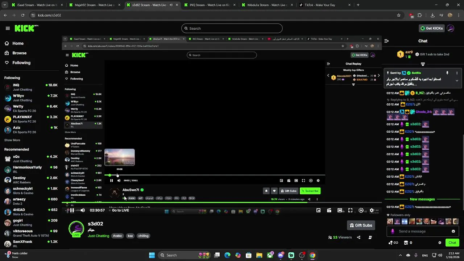Mute the s3d02 tab audio indicator

point(171,5)
